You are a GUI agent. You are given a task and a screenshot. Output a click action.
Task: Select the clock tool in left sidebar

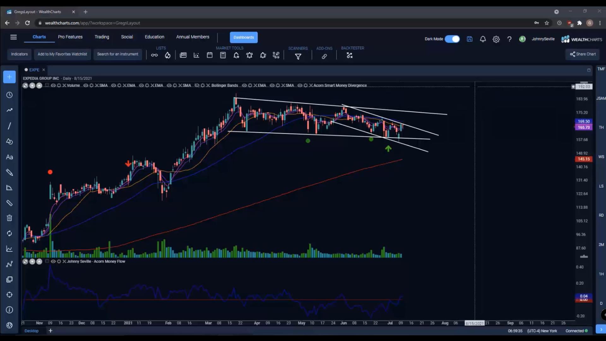(9, 95)
